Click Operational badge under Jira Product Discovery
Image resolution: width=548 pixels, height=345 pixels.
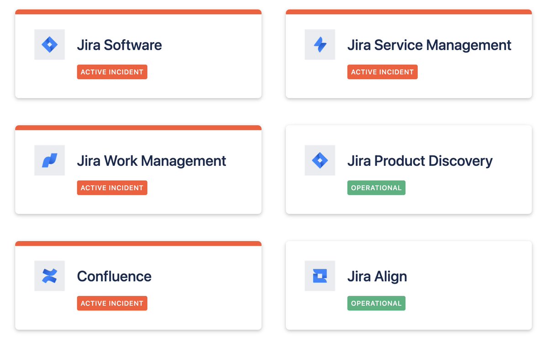point(376,187)
